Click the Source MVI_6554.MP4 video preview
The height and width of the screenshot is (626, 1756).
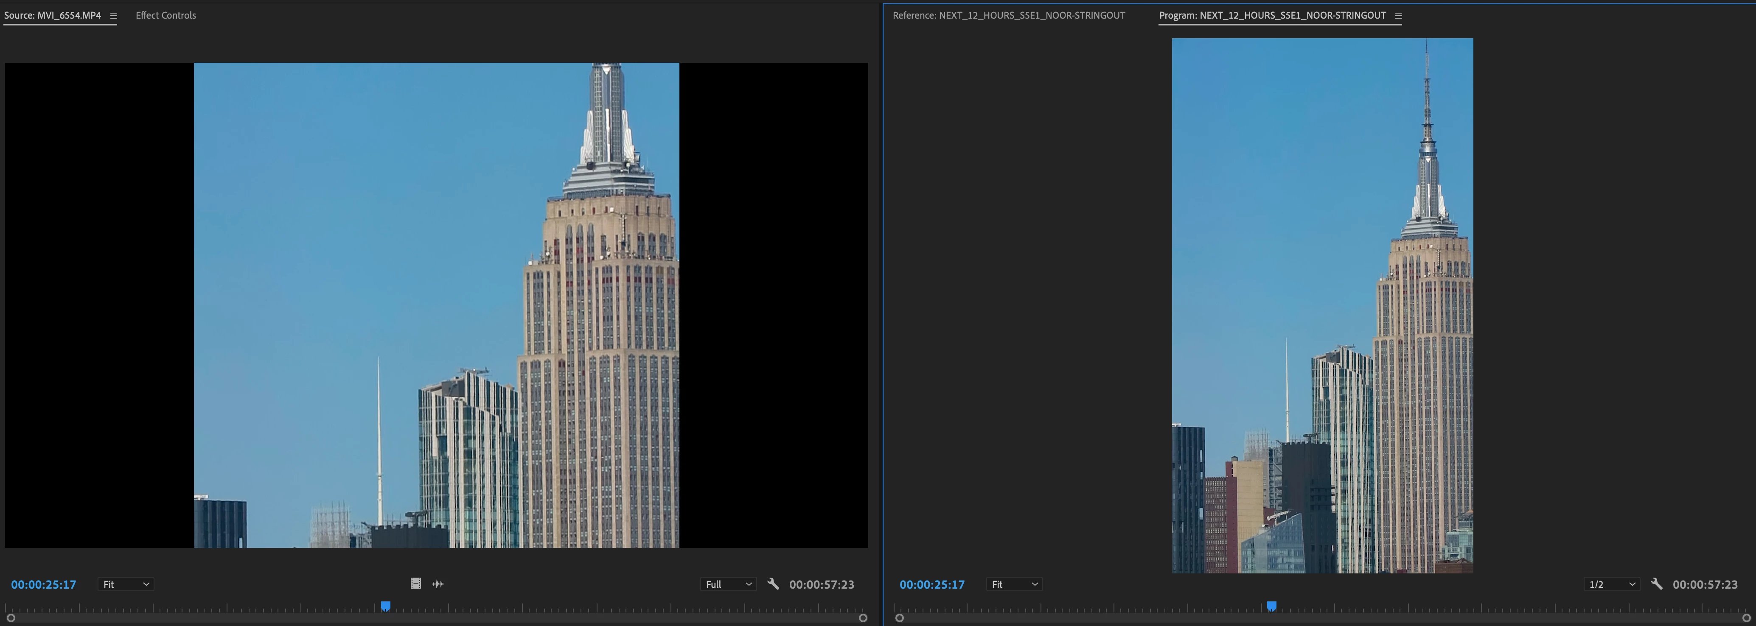point(436,305)
